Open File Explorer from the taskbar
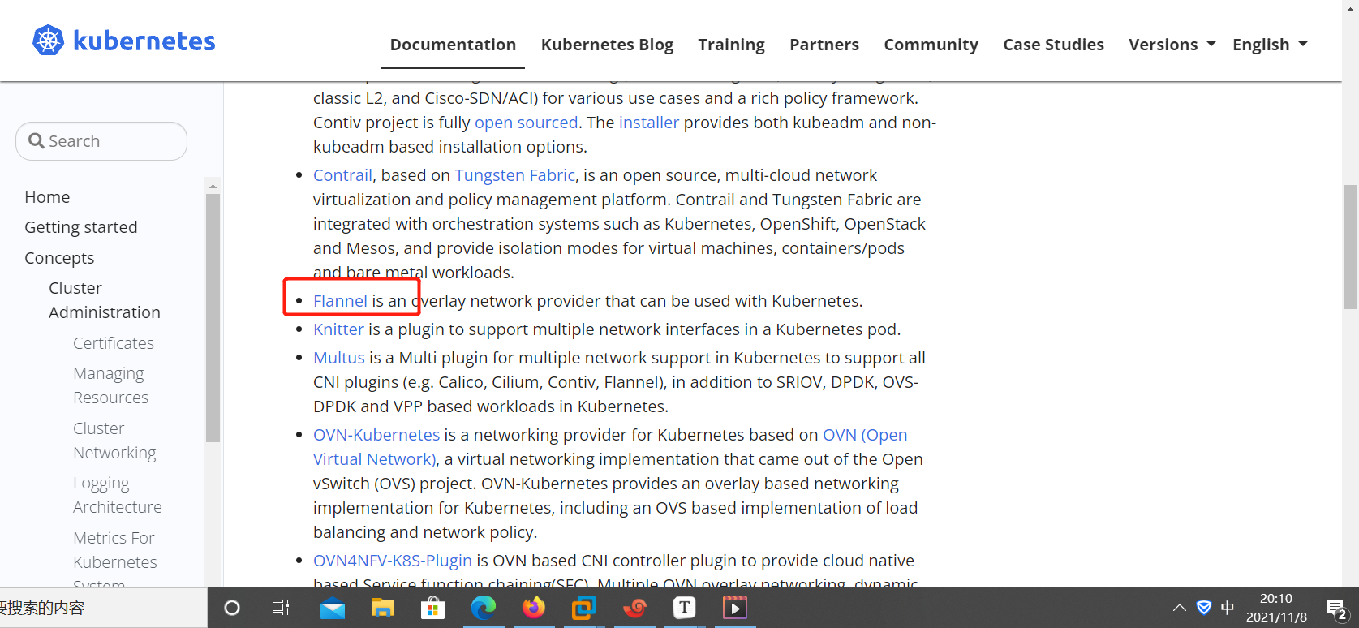 pos(382,608)
